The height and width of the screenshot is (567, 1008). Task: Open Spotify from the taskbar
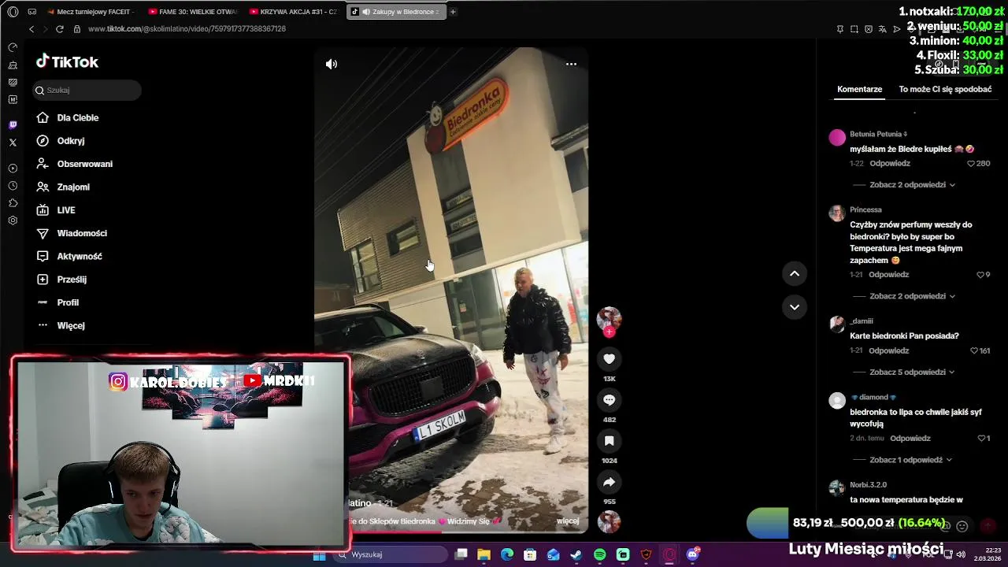[x=599, y=555]
